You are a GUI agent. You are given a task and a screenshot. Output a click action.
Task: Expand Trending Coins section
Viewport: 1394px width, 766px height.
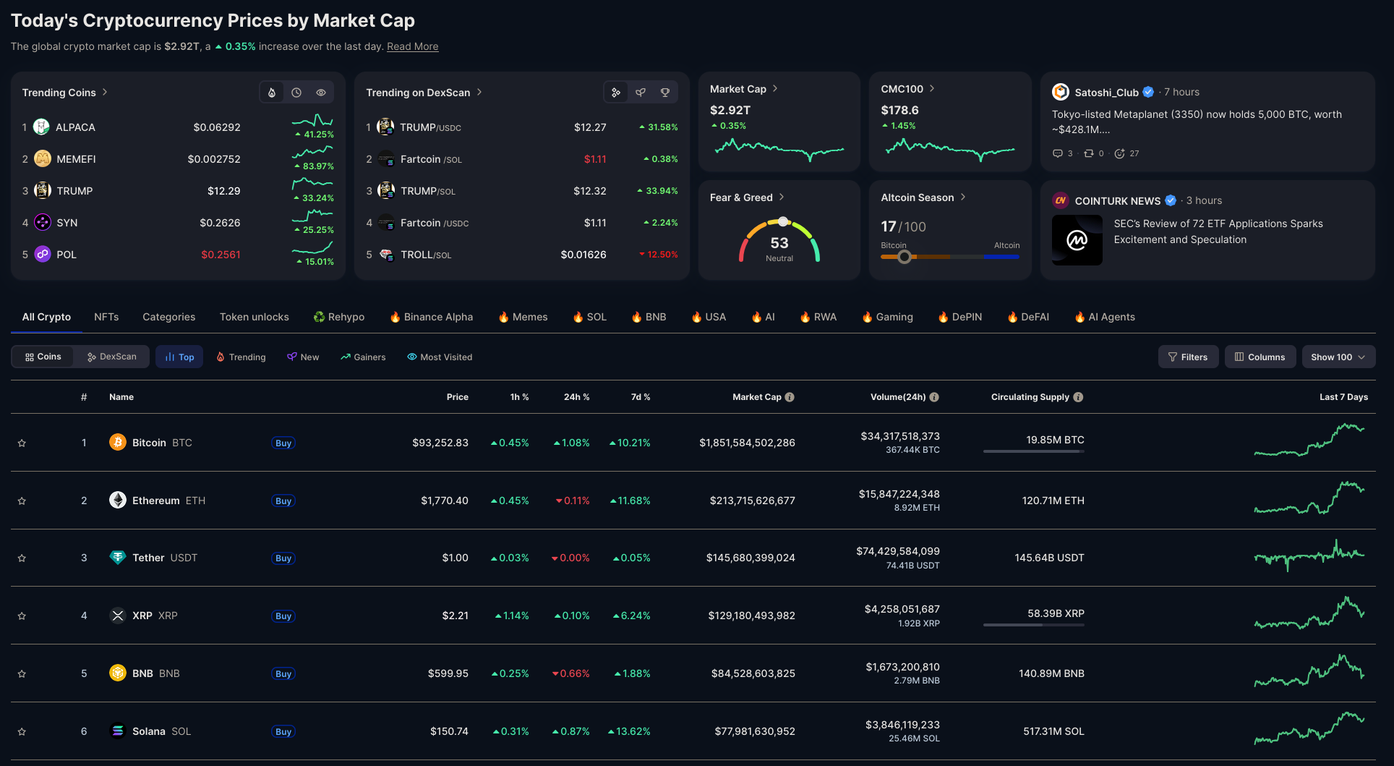(x=65, y=93)
